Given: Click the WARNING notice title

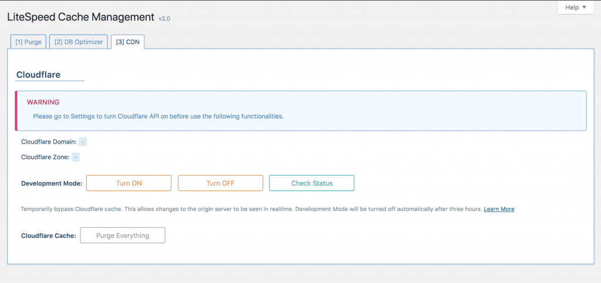Looking at the screenshot, I should 43,103.
